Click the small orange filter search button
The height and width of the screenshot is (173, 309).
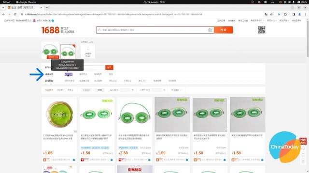coord(109,67)
